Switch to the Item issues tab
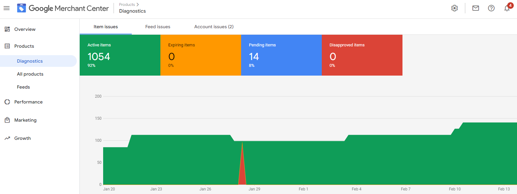517x194 pixels. [106, 27]
